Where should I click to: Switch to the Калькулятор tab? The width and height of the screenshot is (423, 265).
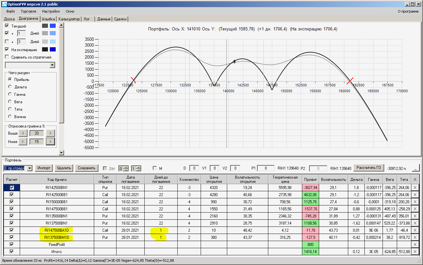point(69,19)
